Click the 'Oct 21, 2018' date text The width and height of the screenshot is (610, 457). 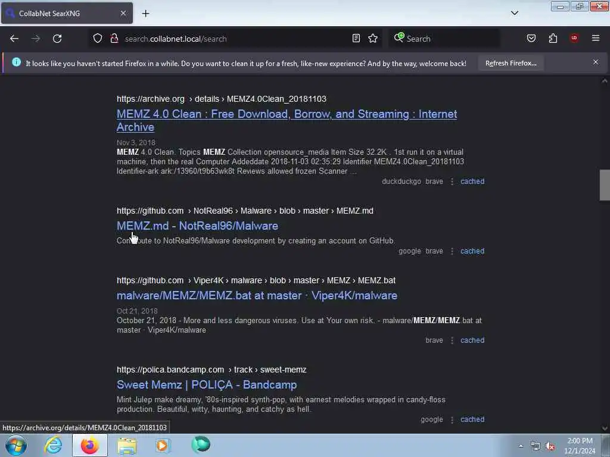(x=137, y=311)
